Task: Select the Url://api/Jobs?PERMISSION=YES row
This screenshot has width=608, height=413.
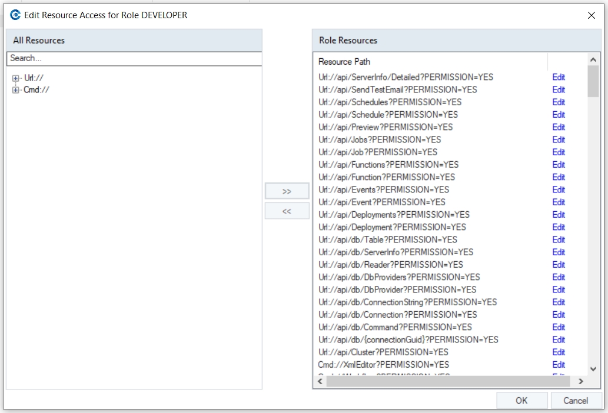Action: [x=380, y=139]
